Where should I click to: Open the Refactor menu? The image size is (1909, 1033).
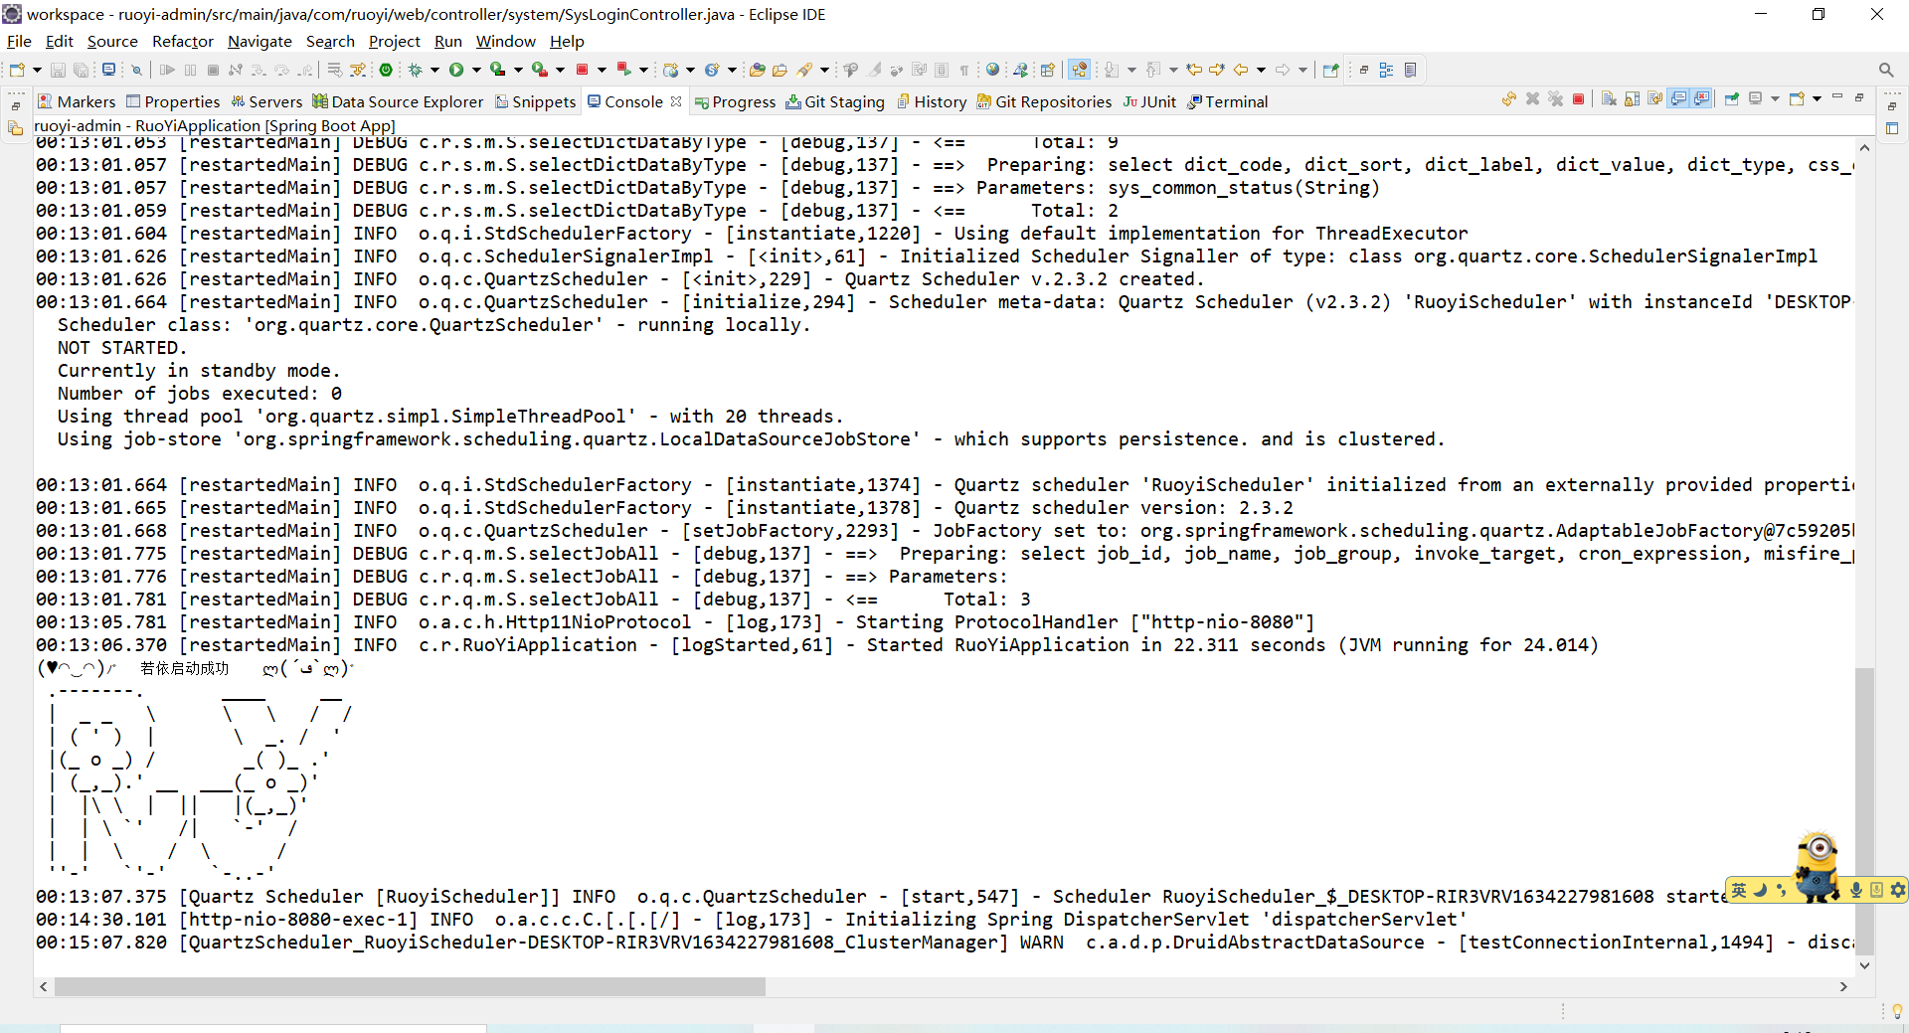183,41
